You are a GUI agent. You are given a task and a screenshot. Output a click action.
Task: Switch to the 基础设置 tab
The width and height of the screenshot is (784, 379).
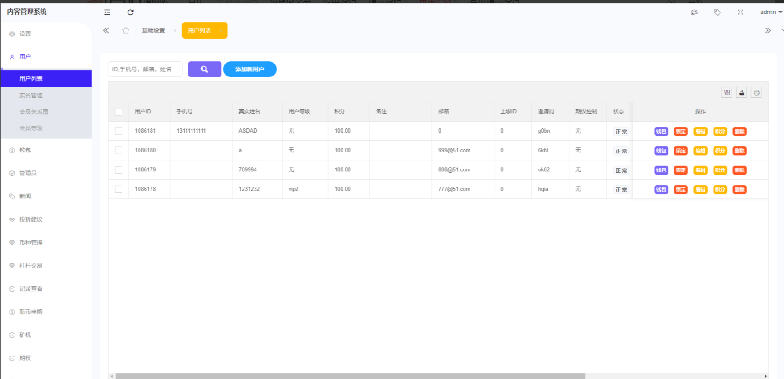[x=153, y=30]
